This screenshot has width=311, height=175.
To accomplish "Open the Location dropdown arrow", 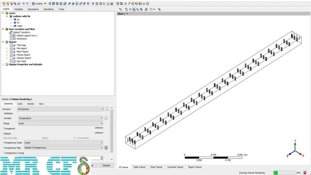I will [x=45, y=3].
